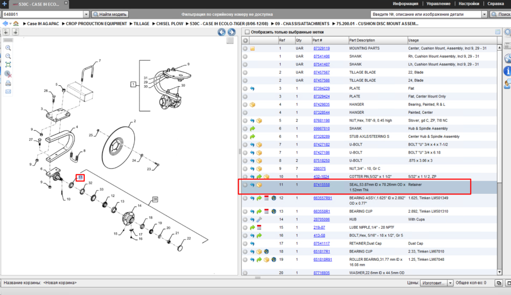Viewport: 511px width, 295px height.
Task: Open part number 663557R91 link
Action: click(x=322, y=198)
